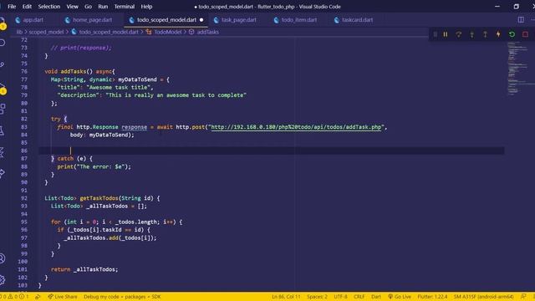Click lib breadcrumb segment

pos(19,32)
